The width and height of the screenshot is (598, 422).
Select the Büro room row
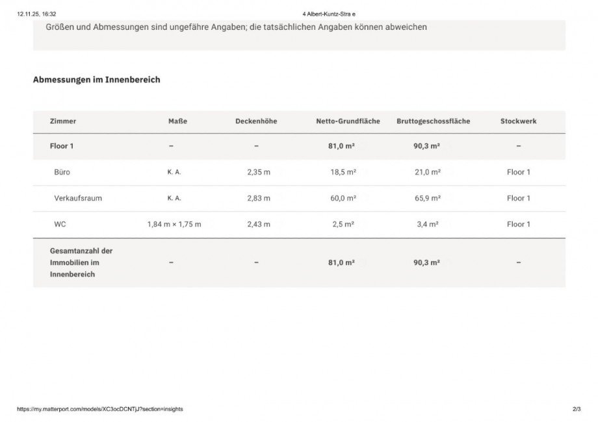tap(299, 172)
